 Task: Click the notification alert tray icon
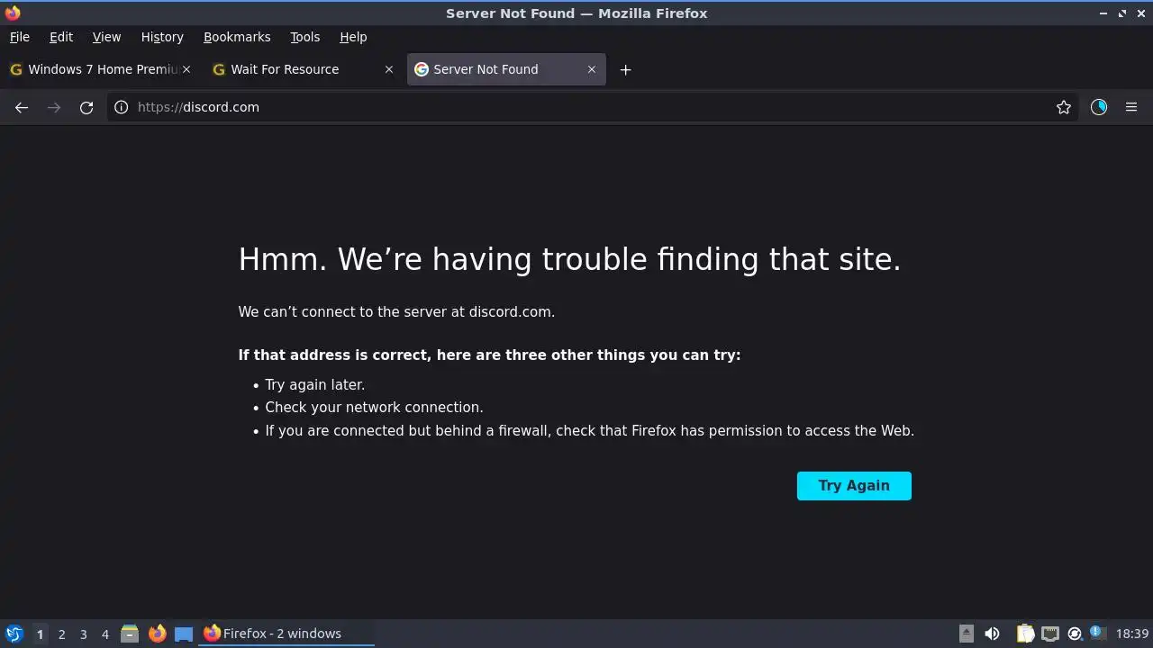tap(1097, 633)
